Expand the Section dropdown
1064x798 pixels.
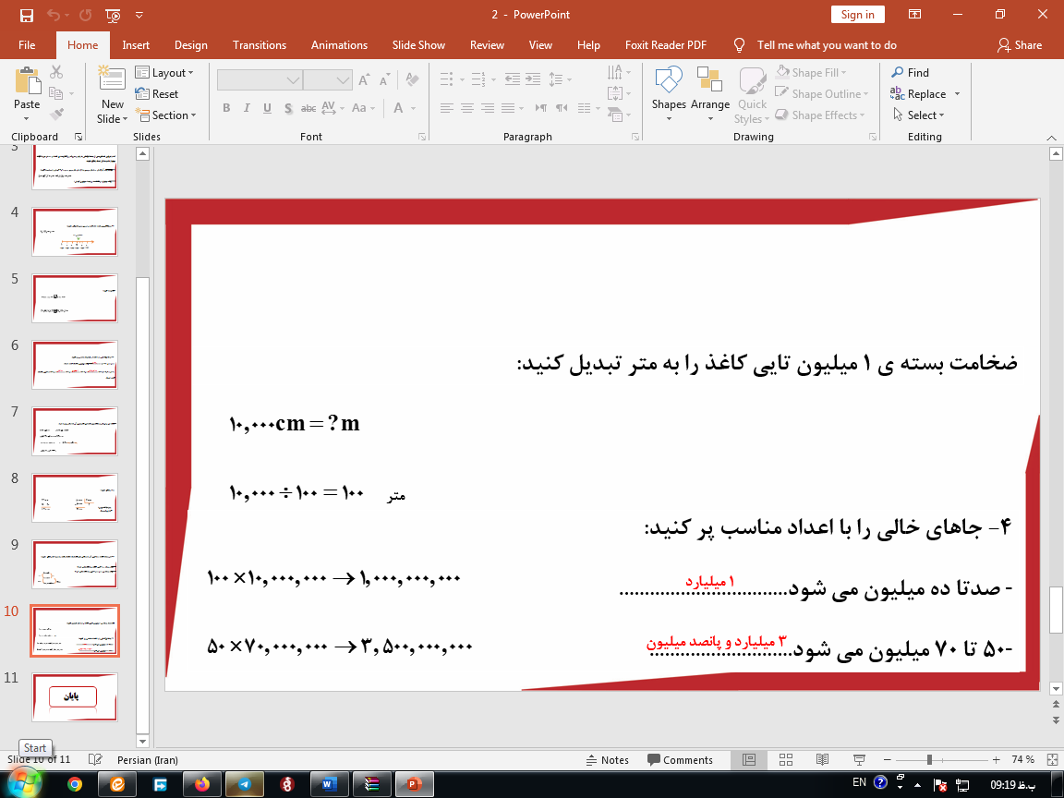(x=166, y=115)
